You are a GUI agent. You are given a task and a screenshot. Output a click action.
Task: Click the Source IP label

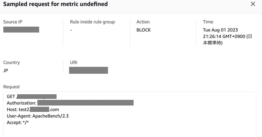tap(13, 22)
